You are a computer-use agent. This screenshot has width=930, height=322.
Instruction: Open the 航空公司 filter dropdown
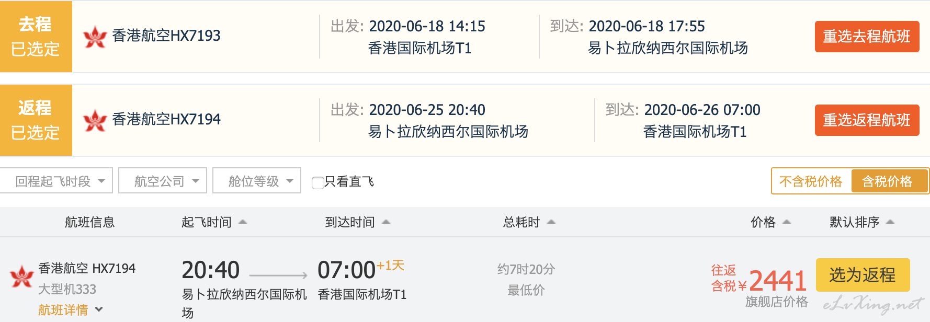[x=163, y=181]
